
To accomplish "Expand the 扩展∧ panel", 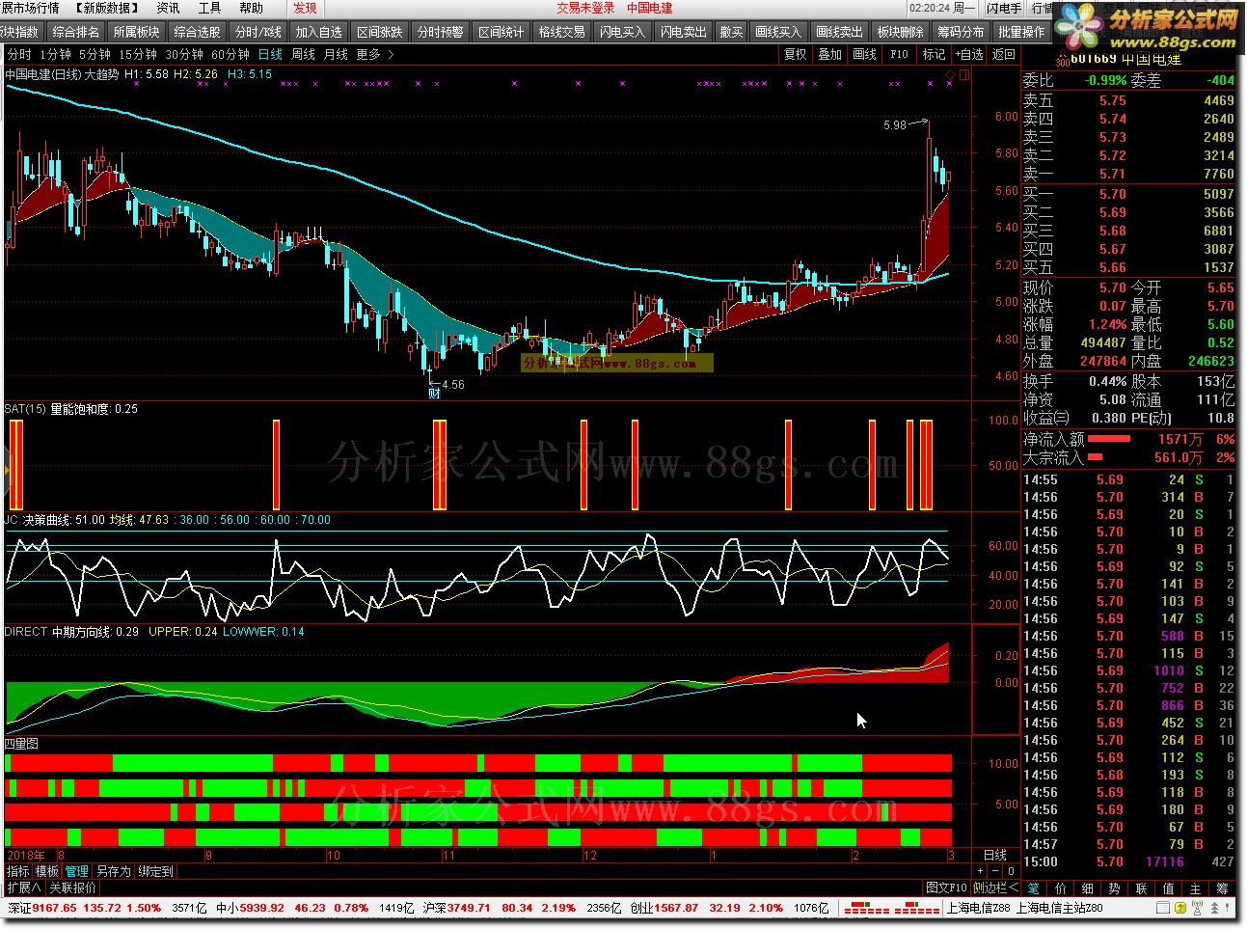I will click(x=24, y=888).
